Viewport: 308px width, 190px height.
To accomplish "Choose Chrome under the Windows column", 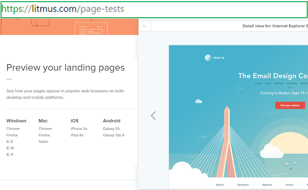I will point(13,129).
